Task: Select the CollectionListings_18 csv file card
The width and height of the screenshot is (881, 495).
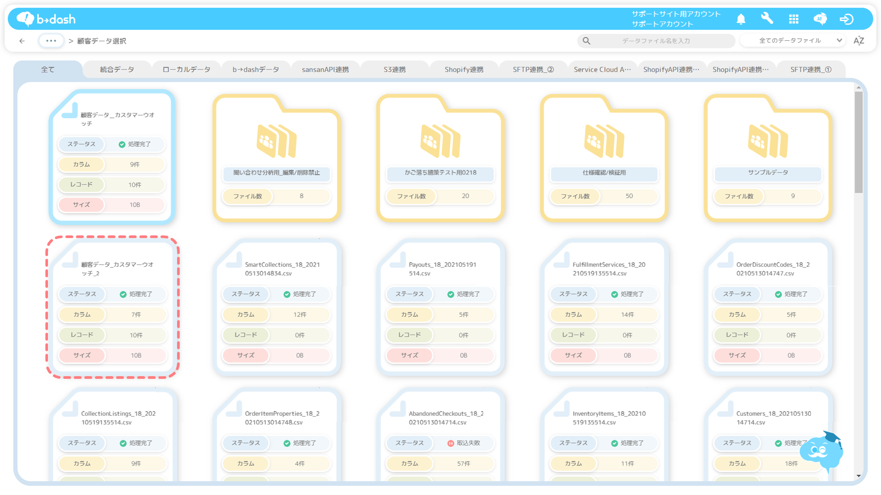Action: coord(113,435)
